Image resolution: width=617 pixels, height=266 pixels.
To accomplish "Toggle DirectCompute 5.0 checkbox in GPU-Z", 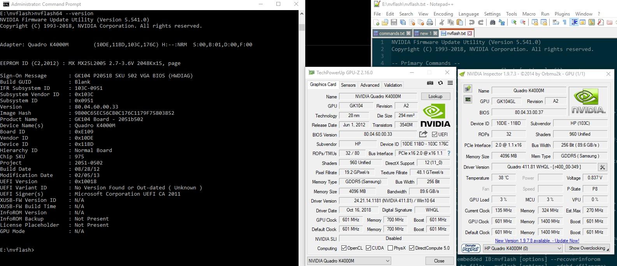I will pyautogui.click(x=411, y=248).
